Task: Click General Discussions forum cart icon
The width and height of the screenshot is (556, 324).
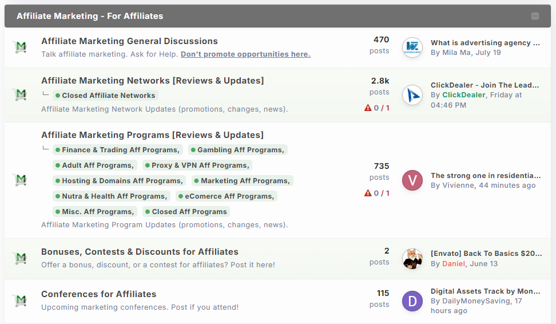Action: 21,47
